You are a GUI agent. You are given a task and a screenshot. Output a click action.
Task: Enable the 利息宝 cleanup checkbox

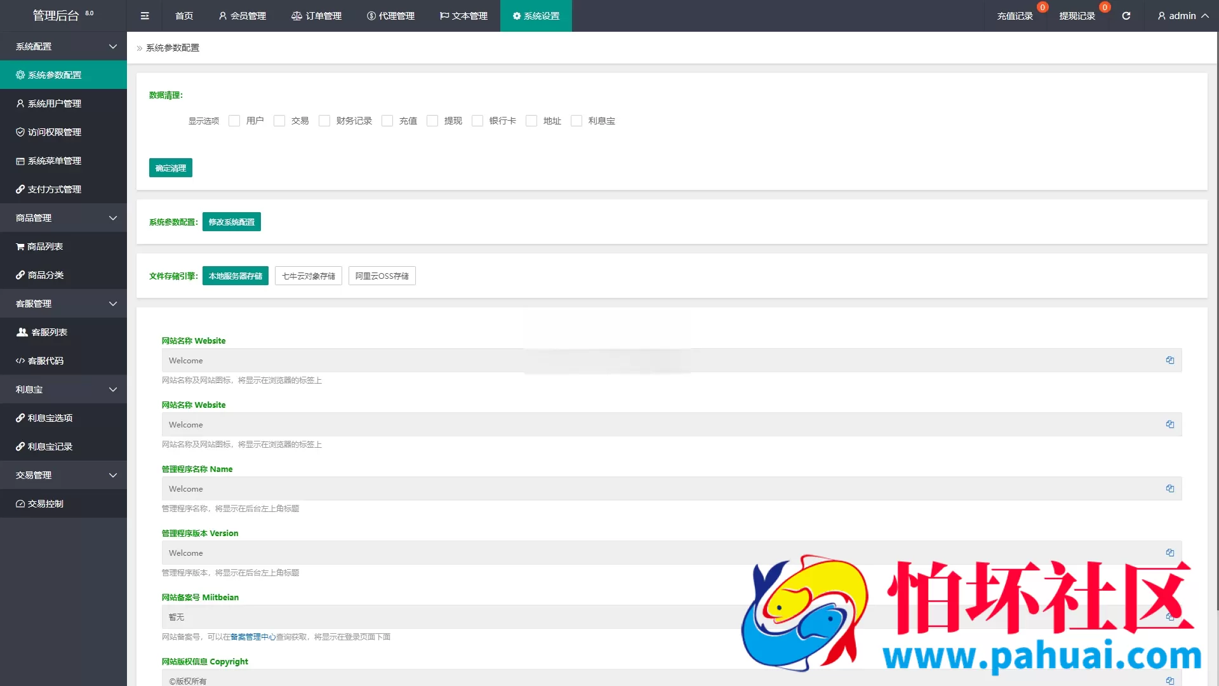pyautogui.click(x=576, y=121)
